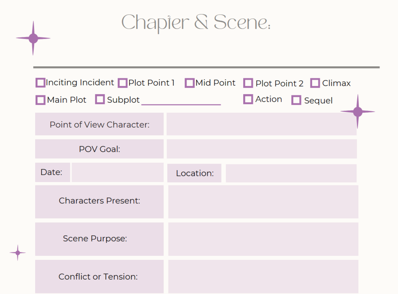Click the large purple star beside the title
398x294 pixels.
(x=33, y=38)
